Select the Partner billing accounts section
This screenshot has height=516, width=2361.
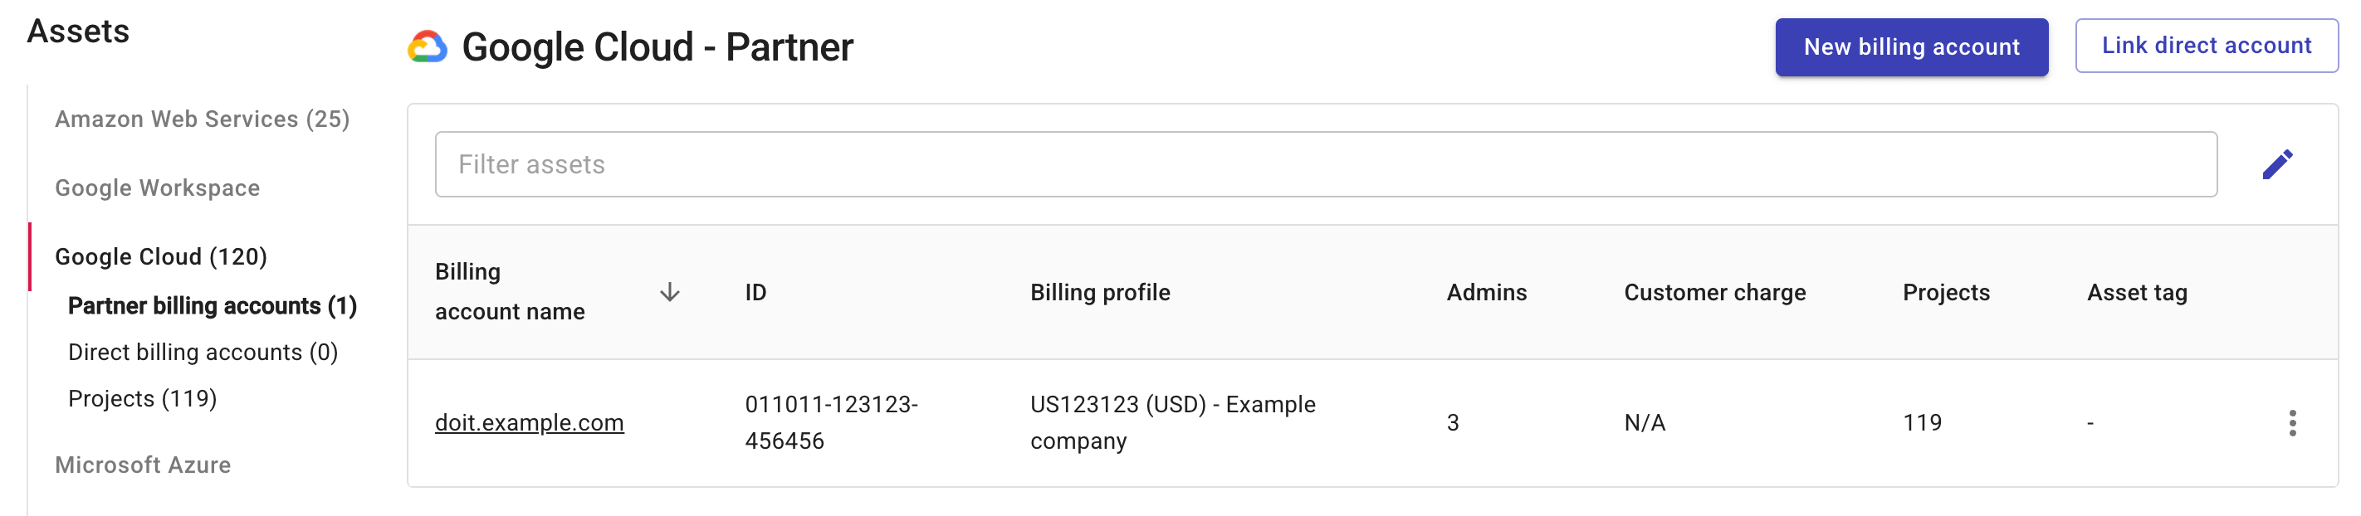[x=212, y=305]
